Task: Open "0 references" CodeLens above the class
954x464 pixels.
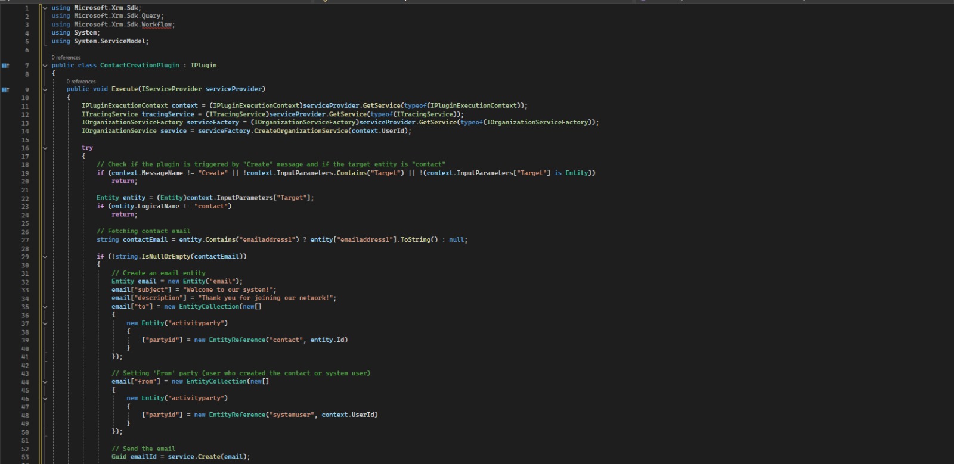Action: click(66, 58)
